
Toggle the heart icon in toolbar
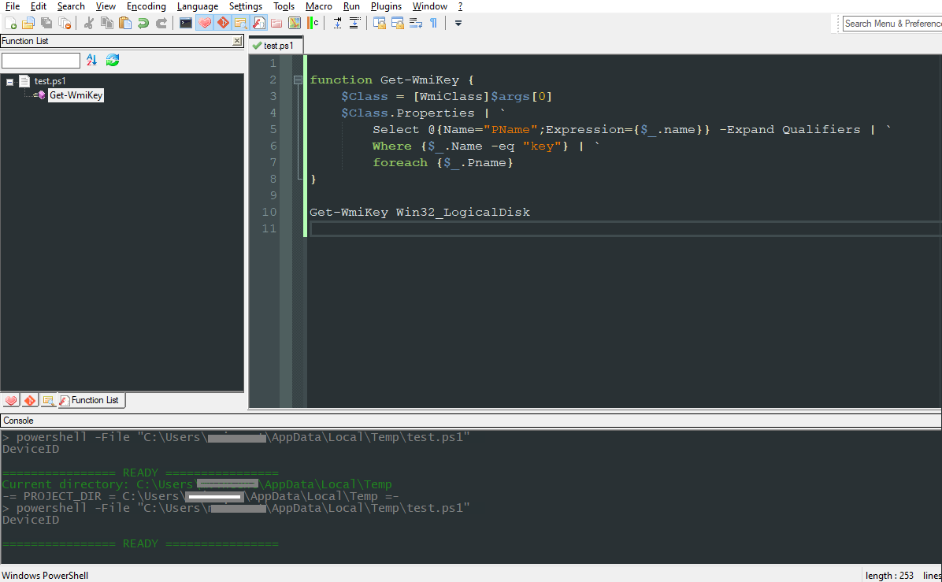[204, 24]
